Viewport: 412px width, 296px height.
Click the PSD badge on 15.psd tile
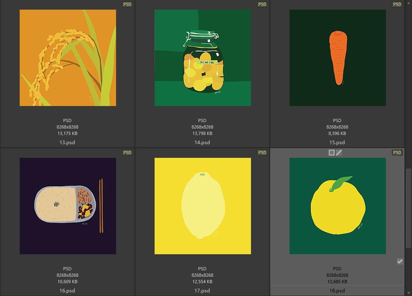397,4
